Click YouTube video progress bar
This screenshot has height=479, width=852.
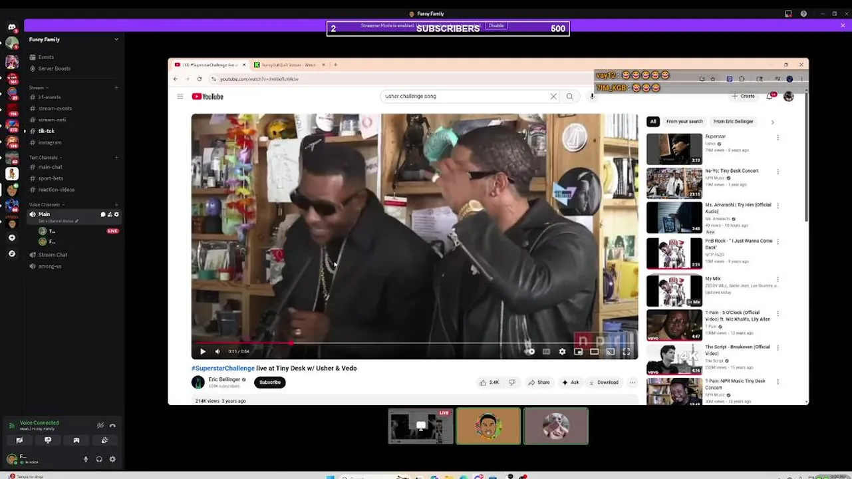point(414,343)
